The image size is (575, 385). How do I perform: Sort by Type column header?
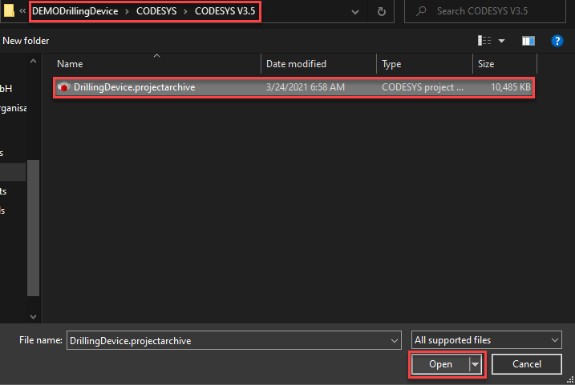point(391,64)
